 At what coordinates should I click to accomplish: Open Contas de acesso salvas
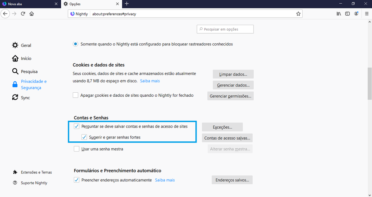(x=227, y=138)
